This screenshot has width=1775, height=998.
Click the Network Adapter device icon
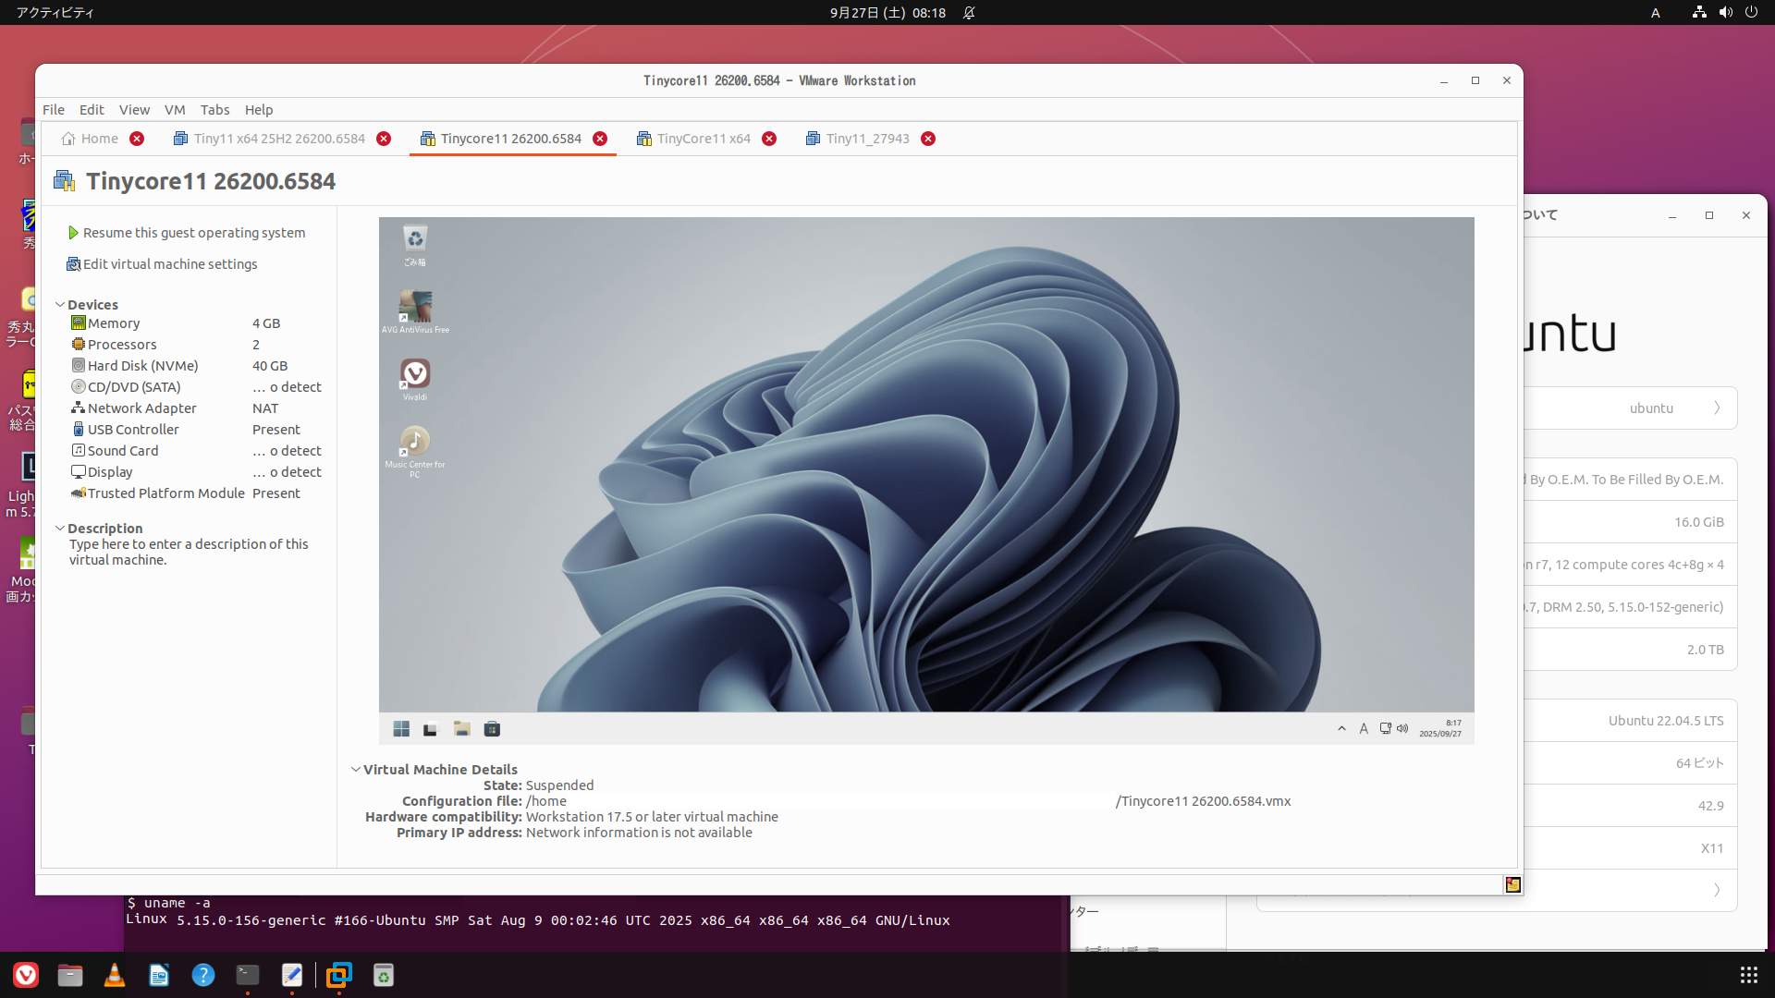79,408
